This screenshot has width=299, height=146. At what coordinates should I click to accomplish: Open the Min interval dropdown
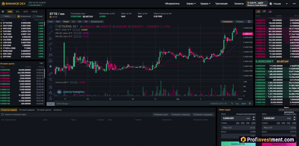tap(58, 22)
